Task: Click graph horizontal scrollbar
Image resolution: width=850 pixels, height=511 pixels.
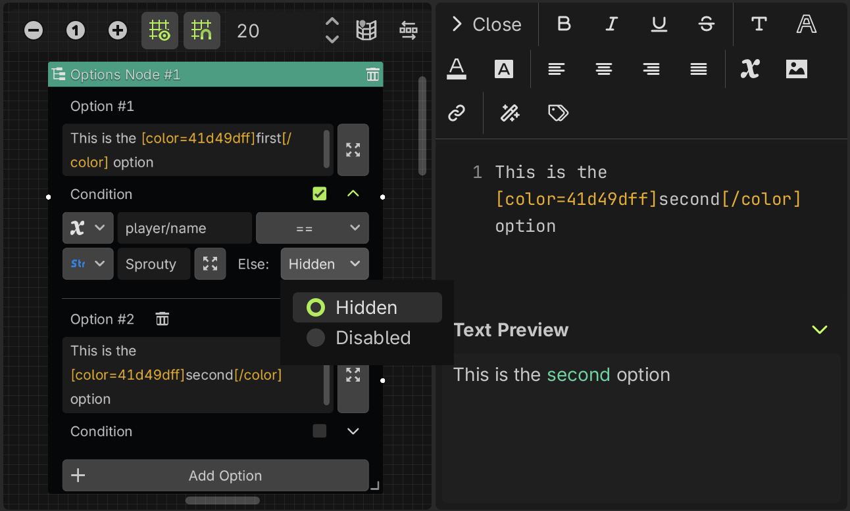Action: pyautogui.click(x=222, y=500)
